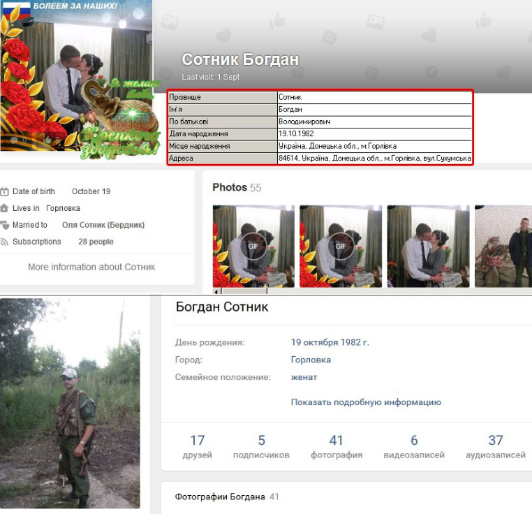The width and height of the screenshot is (532, 514).
Task: Open the Photos 55 section header
Action: [236, 187]
